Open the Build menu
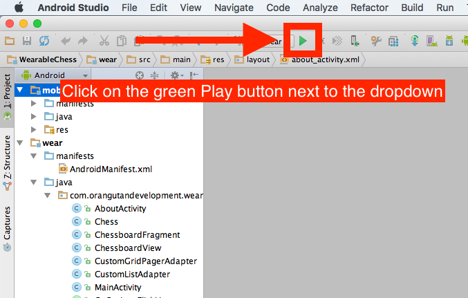 pos(412,8)
